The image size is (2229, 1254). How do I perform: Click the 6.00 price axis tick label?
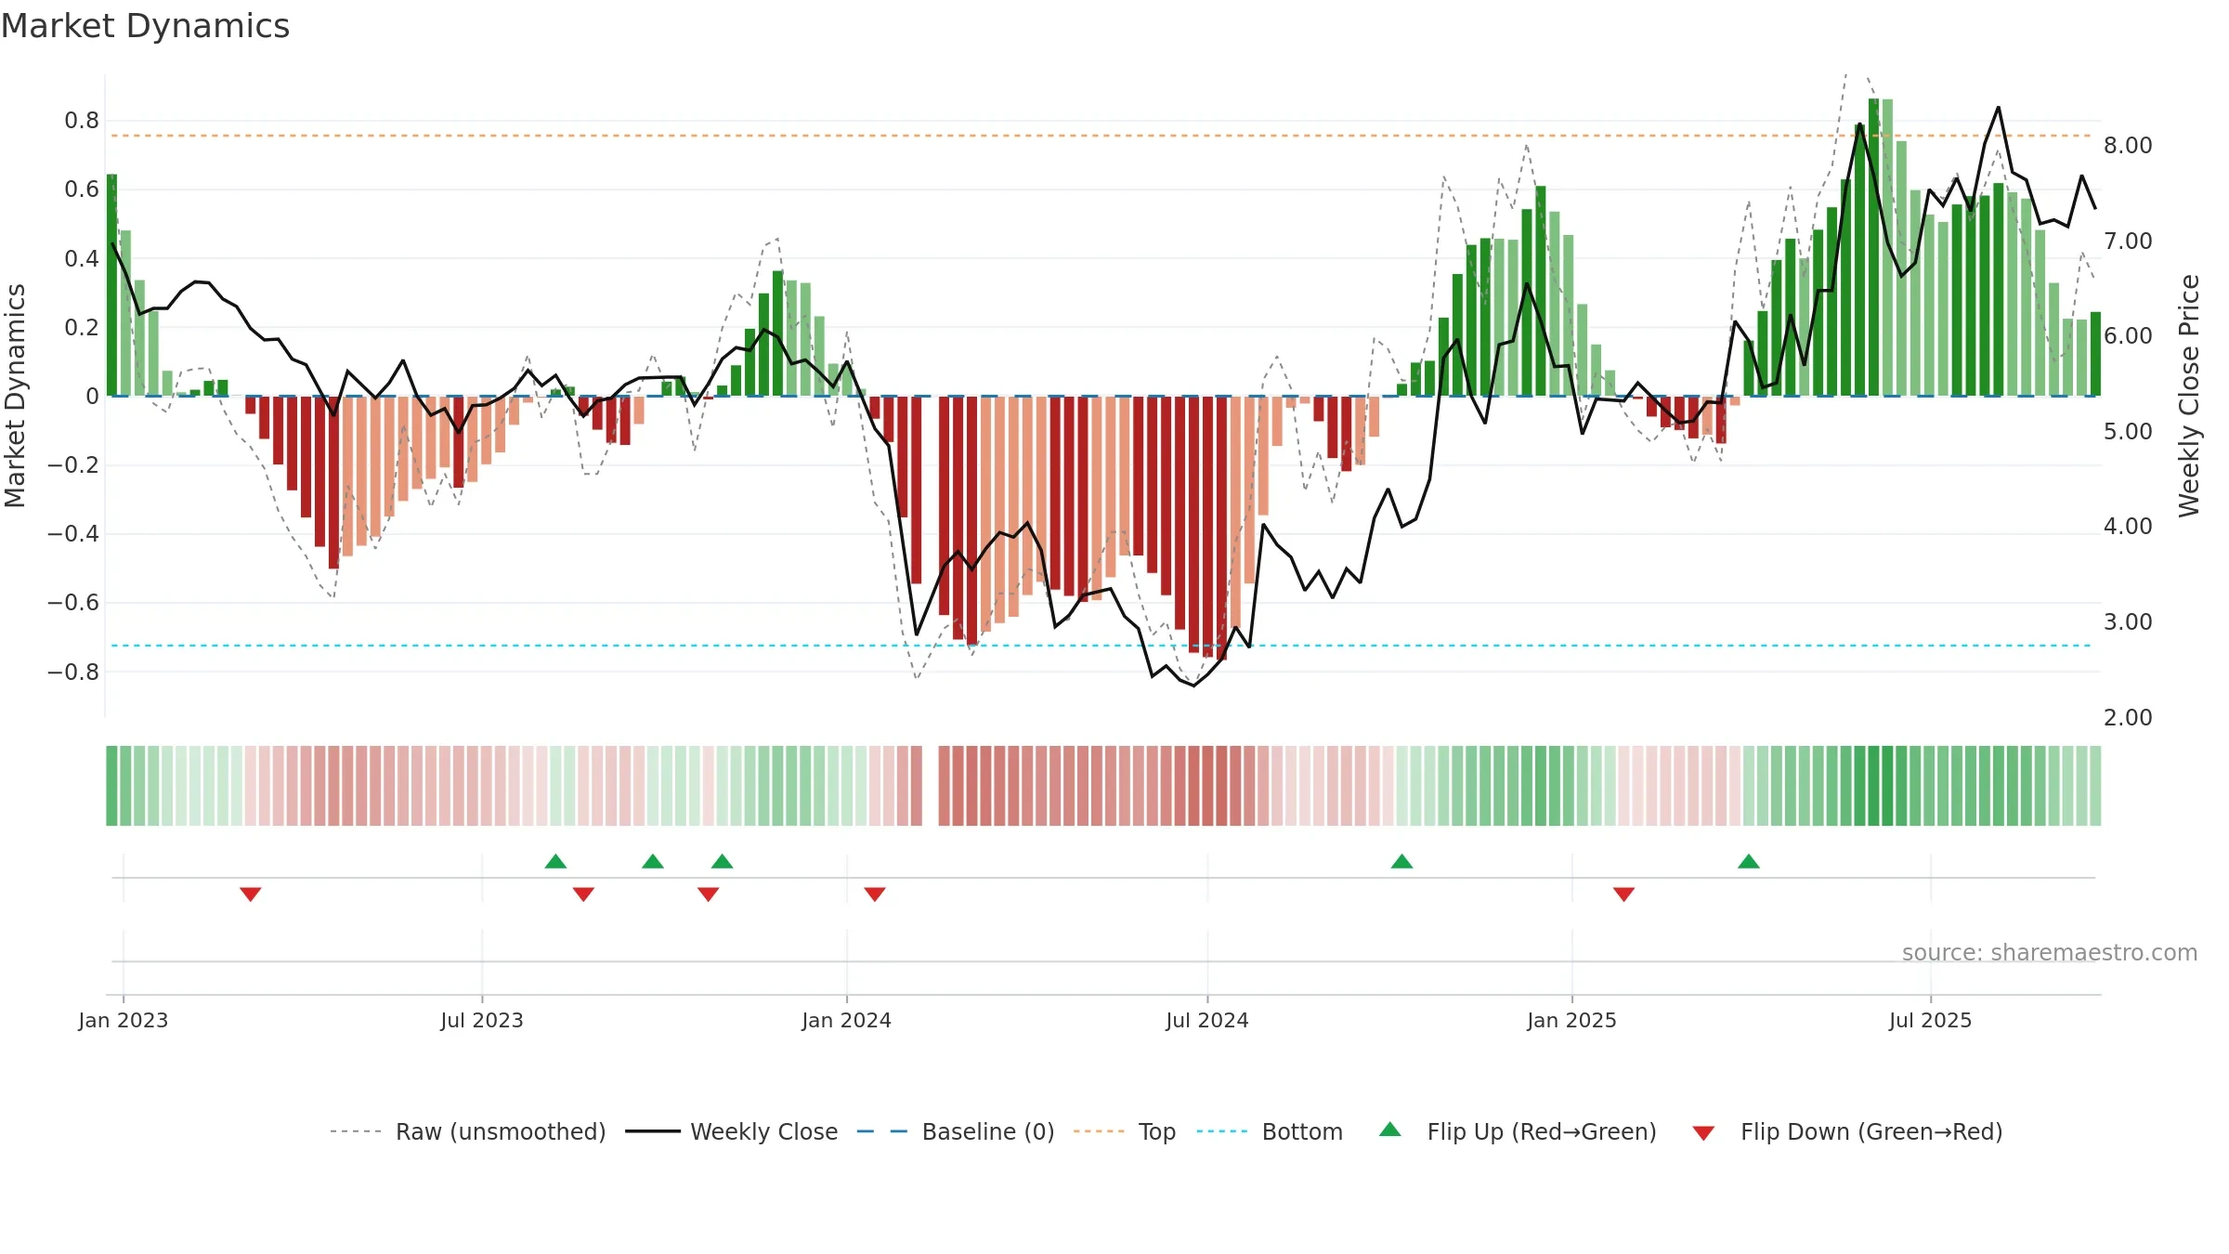tap(2128, 336)
